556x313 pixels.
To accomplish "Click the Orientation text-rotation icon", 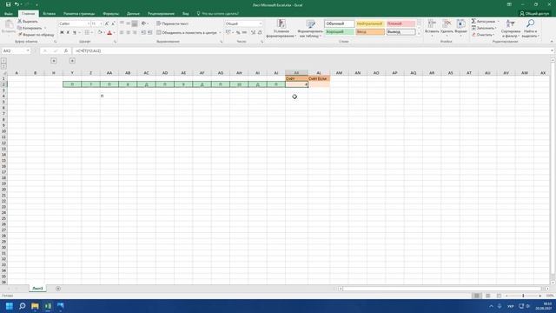I will [x=144, y=23].
